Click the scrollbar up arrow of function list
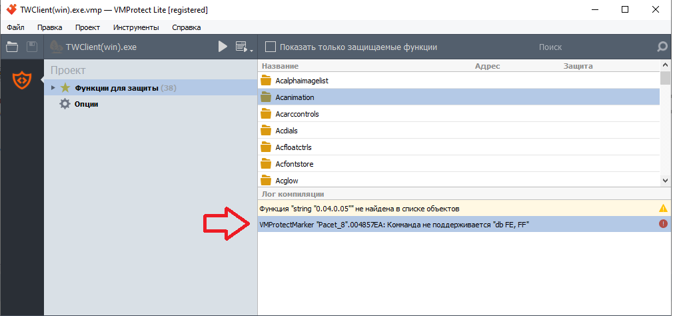The image size is (673, 316). click(665, 65)
